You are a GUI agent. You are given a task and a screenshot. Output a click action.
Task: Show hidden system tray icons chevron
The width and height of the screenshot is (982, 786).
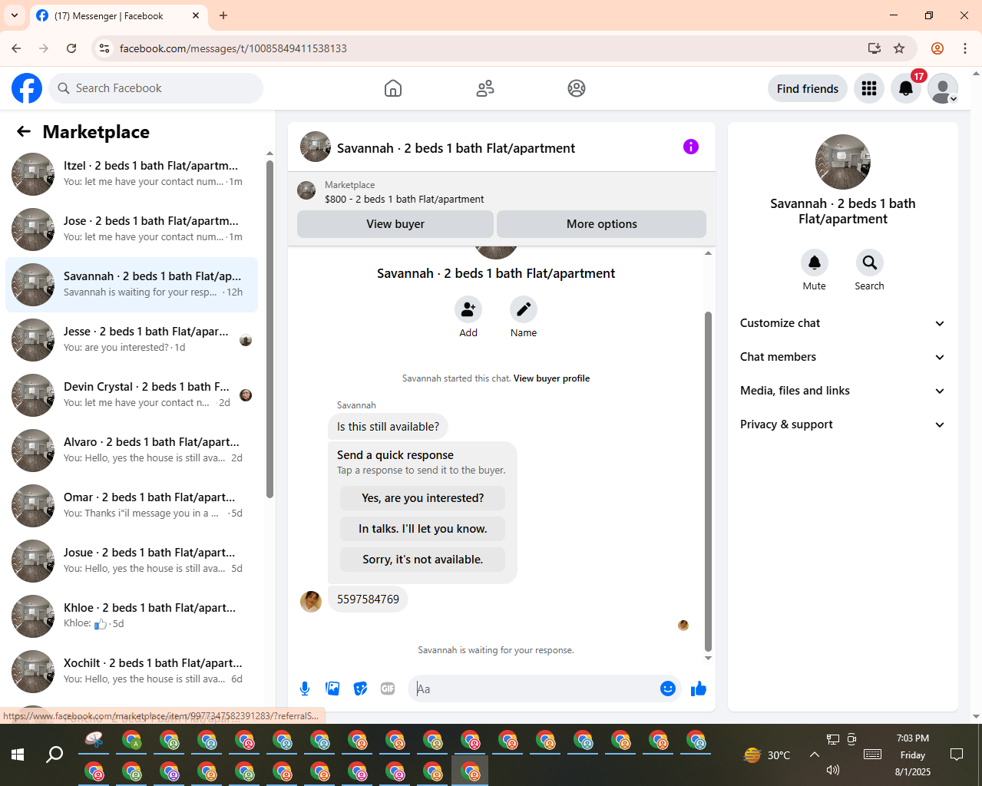pyautogui.click(x=815, y=755)
